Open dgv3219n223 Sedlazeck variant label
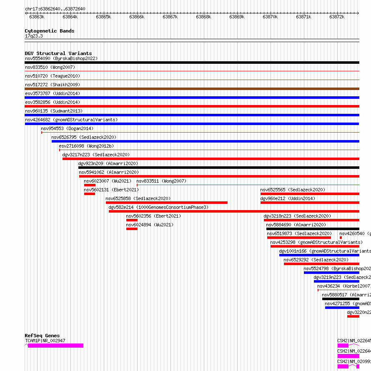 click(x=342, y=277)
